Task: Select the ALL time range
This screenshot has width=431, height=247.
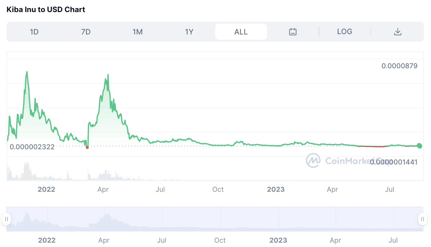Action: pyautogui.click(x=241, y=32)
